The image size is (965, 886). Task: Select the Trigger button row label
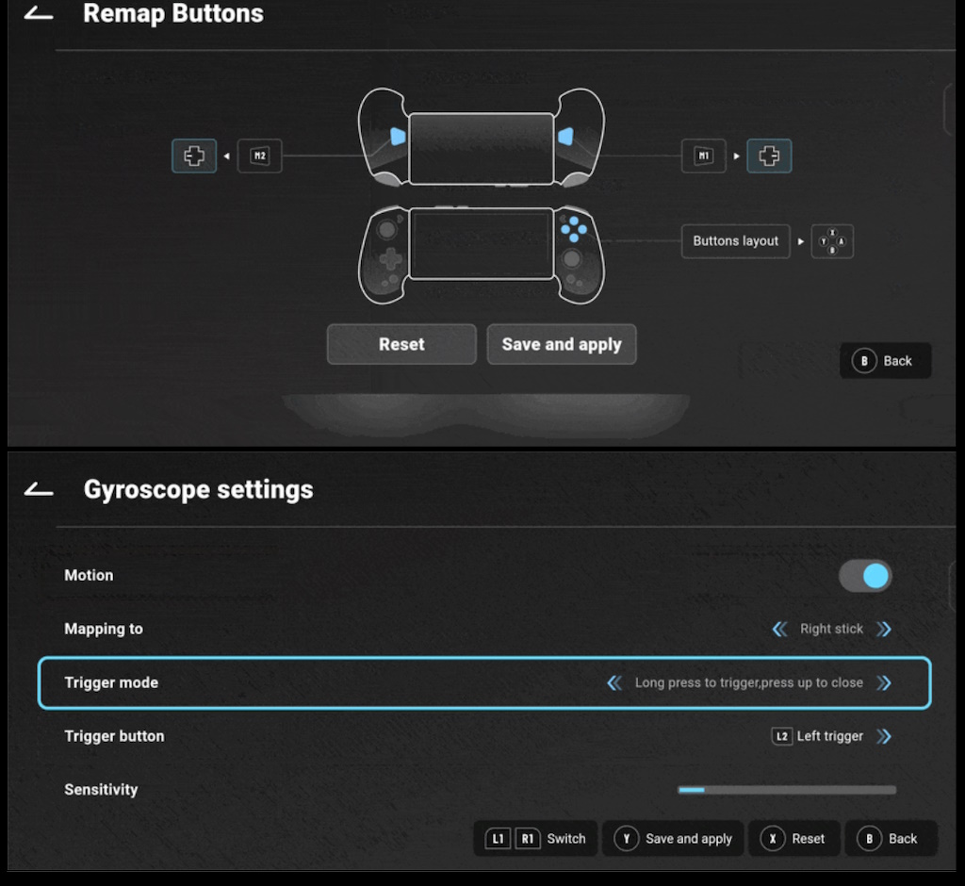pos(114,736)
